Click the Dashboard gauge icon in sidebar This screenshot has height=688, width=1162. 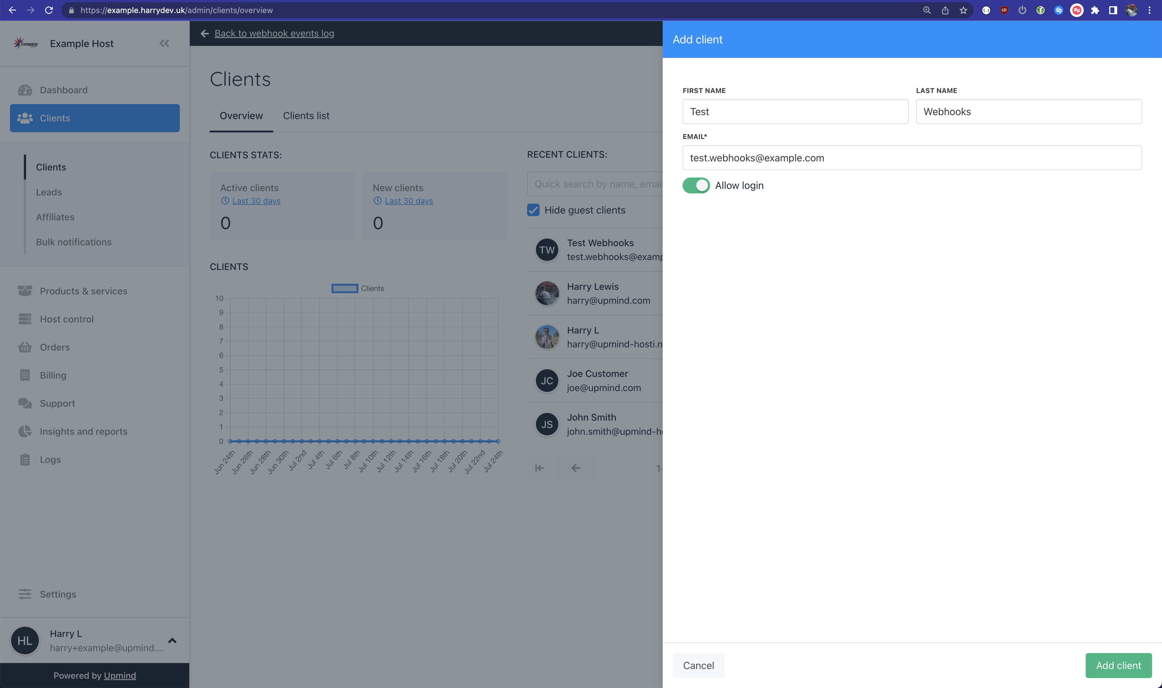point(25,90)
